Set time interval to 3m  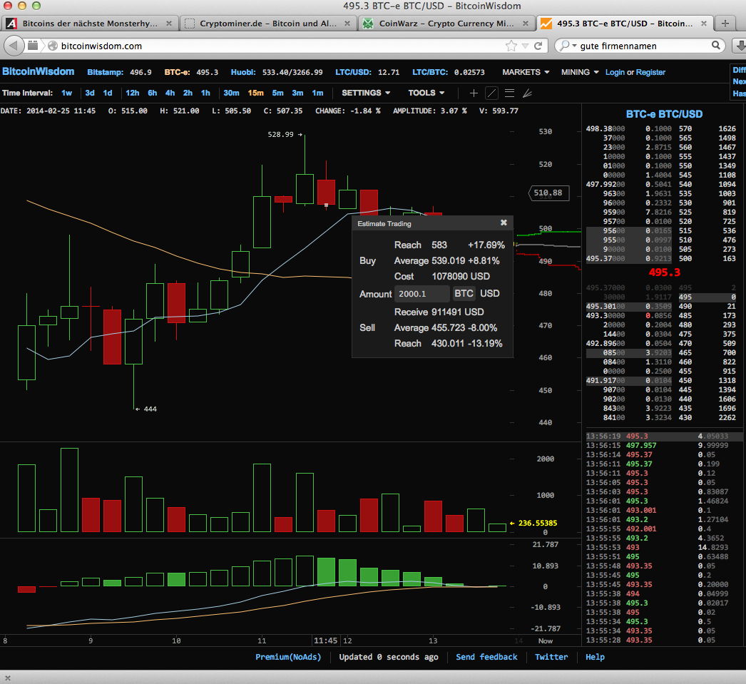tap(298, 93)
